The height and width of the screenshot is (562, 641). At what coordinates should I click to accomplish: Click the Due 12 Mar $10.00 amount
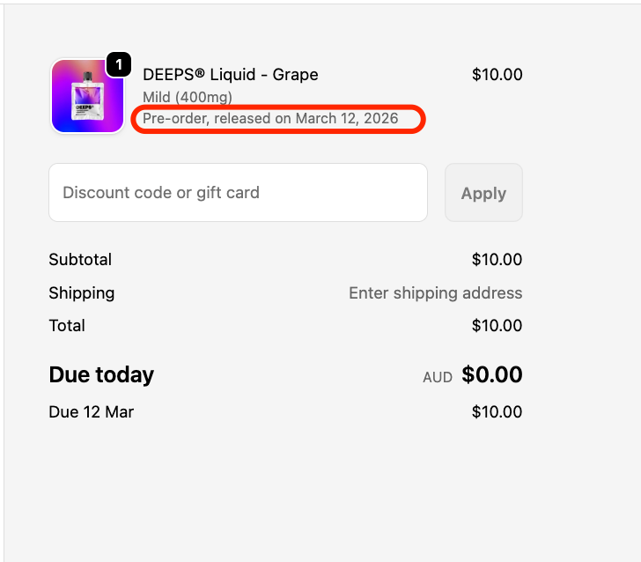497,411
